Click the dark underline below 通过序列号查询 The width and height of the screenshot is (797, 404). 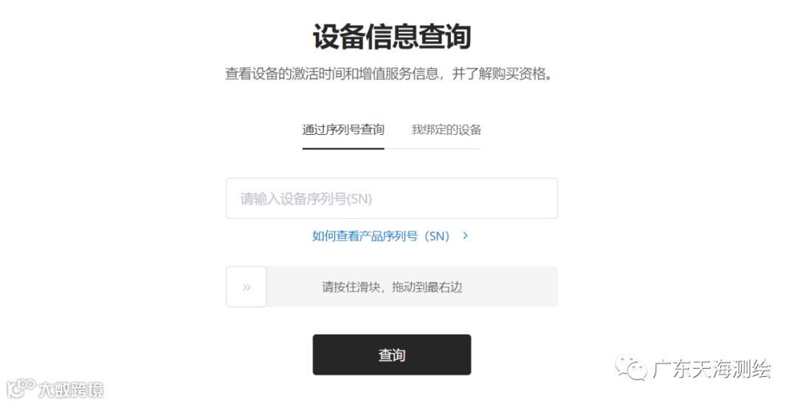point(343,149)
